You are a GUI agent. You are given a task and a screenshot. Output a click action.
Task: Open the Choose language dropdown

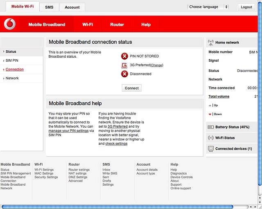click(208, 7)
